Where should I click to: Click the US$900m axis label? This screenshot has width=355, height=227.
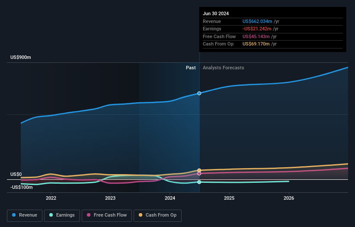point(21,57)
